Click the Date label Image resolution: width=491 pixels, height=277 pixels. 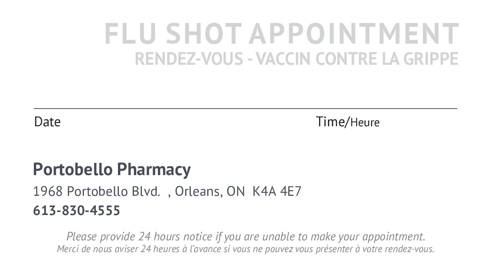click(47, 122)
